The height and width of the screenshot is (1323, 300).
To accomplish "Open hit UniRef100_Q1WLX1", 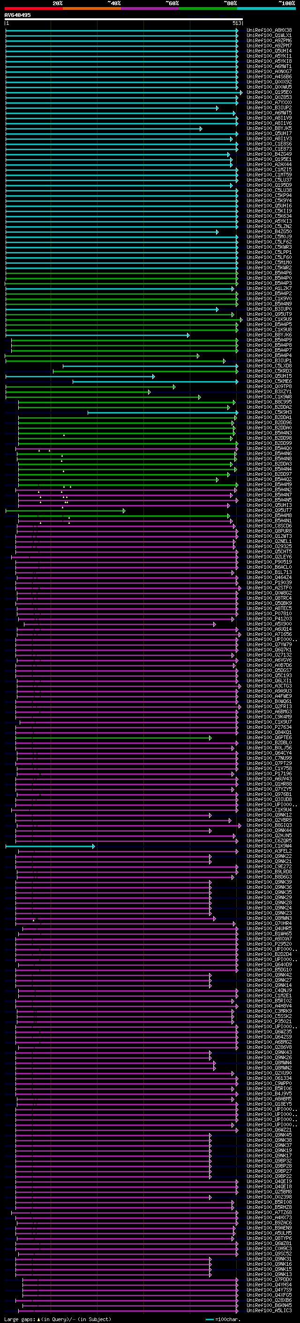I will click(x=269, y=36).
